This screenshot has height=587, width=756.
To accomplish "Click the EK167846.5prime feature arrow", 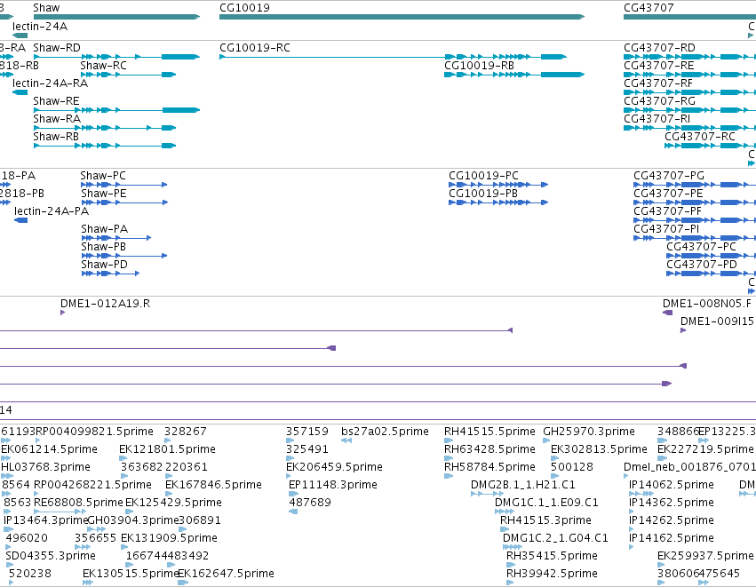I will click(169, 494).
